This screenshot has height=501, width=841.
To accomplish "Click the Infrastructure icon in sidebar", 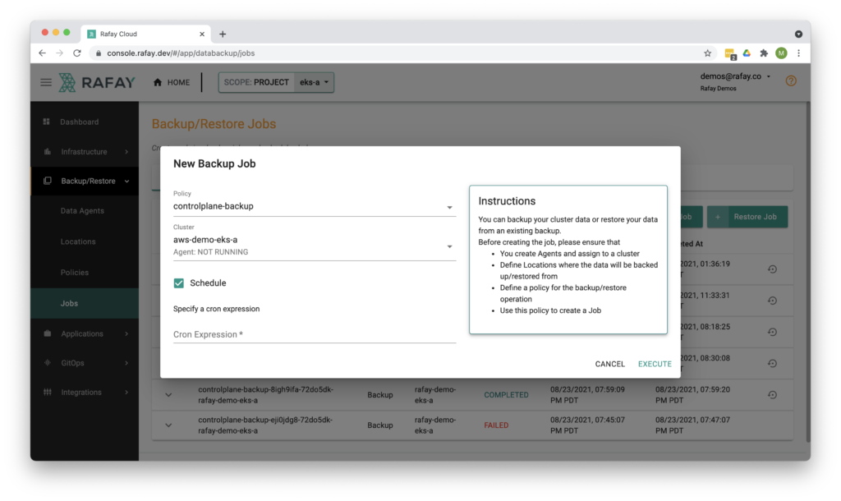I will (x=47, y=152).
